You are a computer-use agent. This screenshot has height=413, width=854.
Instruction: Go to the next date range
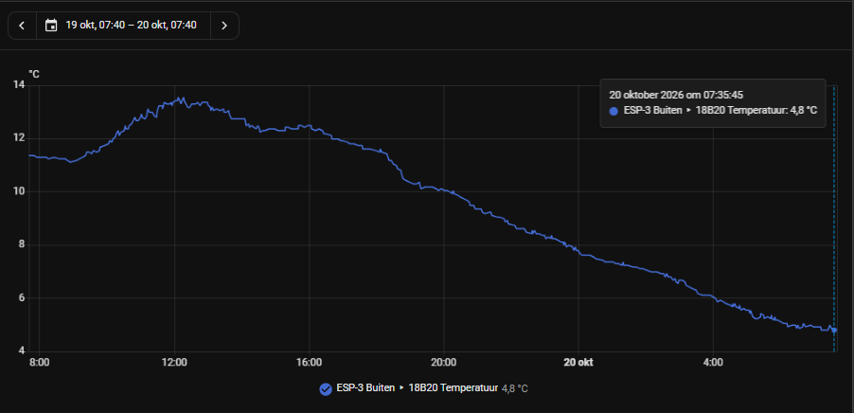coord(223,26)
